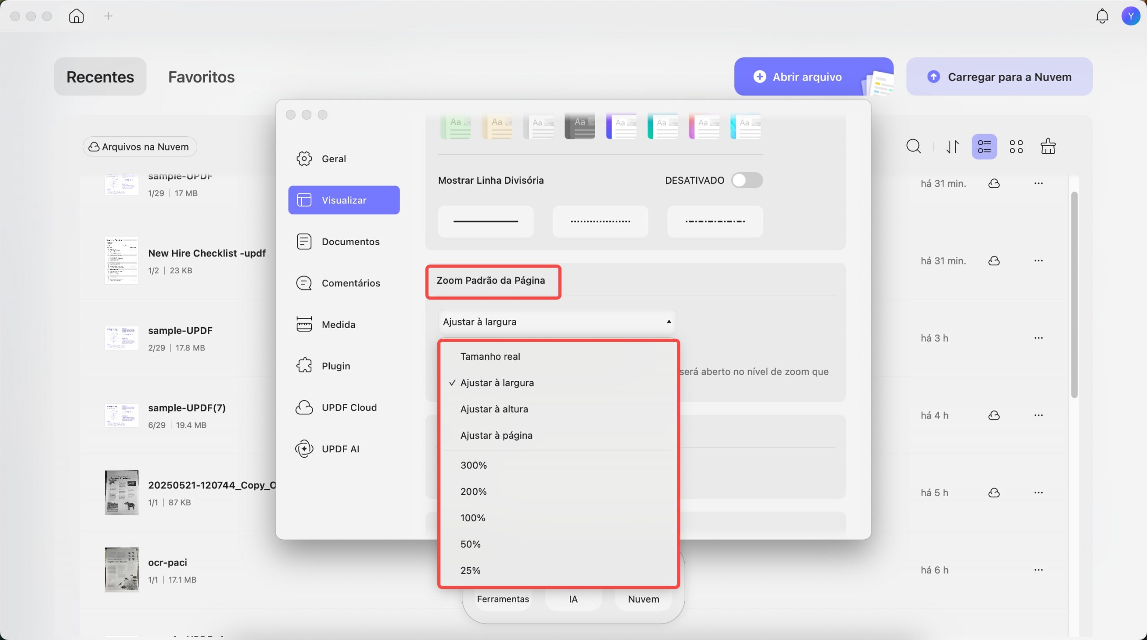Open the notifications bell
Image resolution: width=1147 pixels, height=640 pixels.
(x=1102, y=16)
